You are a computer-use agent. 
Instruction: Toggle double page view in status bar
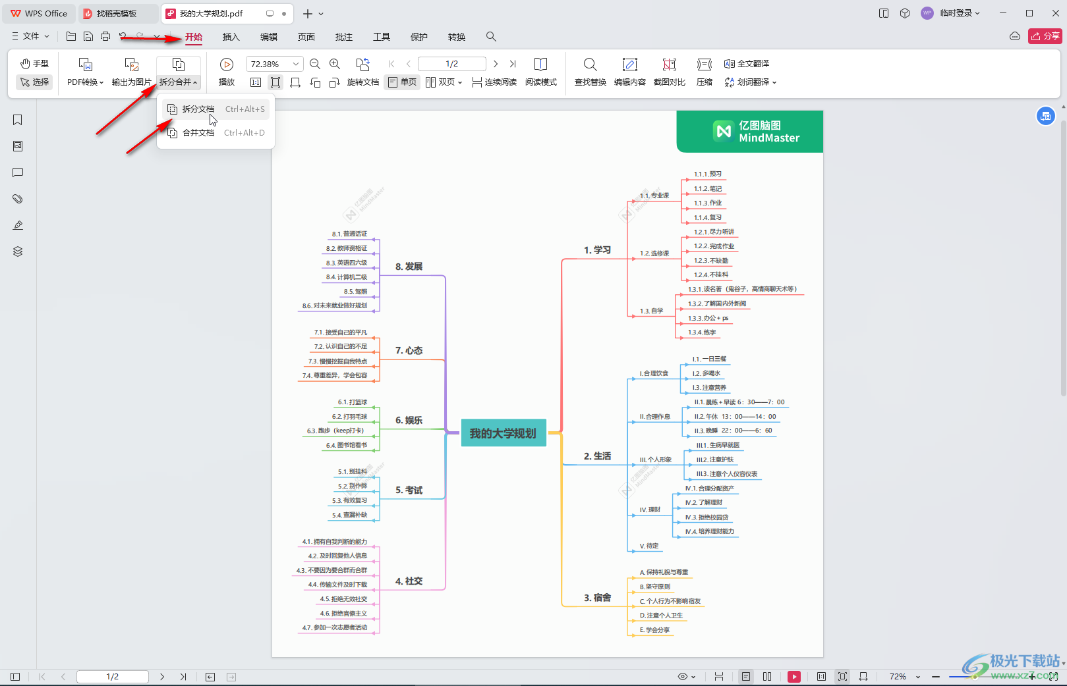pos(767,676)
